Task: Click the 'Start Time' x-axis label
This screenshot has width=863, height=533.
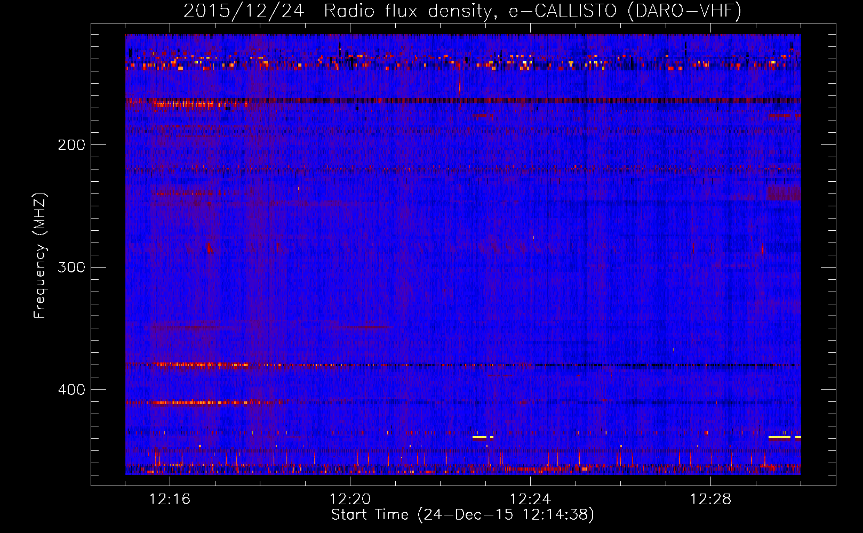Action: [462, 515]
